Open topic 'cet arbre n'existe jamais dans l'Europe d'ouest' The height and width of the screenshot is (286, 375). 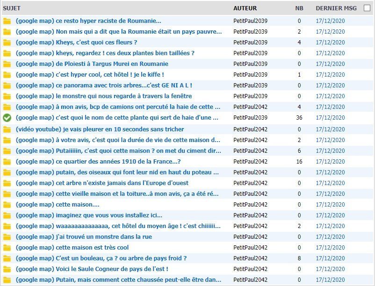point(102,183)
